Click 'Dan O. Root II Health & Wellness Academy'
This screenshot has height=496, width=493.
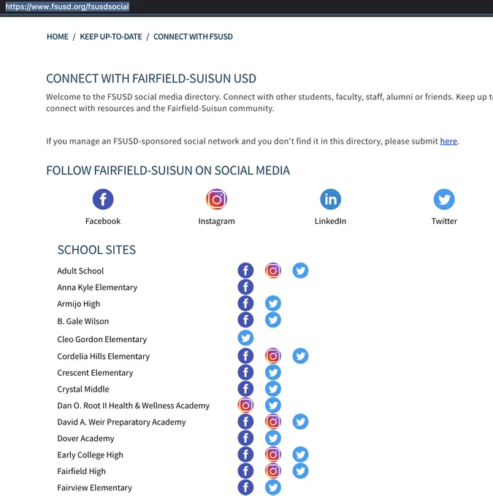pos(134,406)
